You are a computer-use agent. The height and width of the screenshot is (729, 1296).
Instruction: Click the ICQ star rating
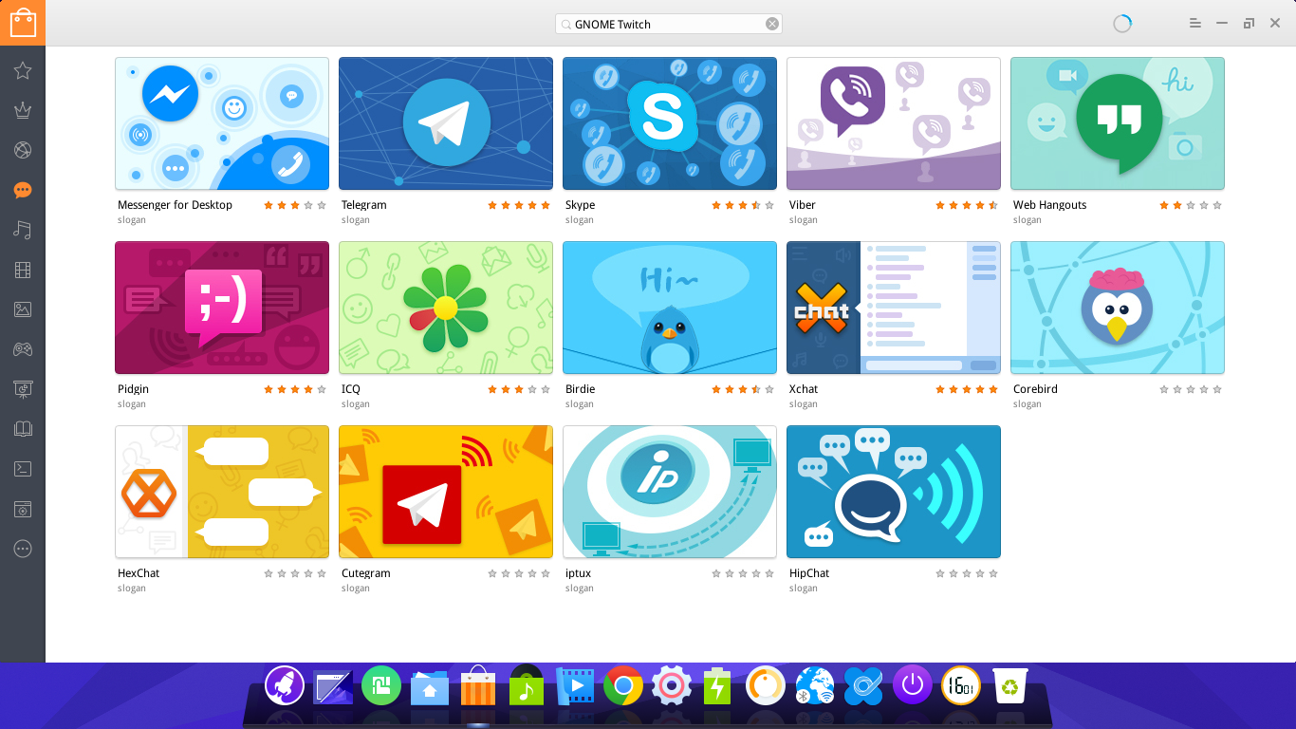pyautogui.click(x=519, y=389)
